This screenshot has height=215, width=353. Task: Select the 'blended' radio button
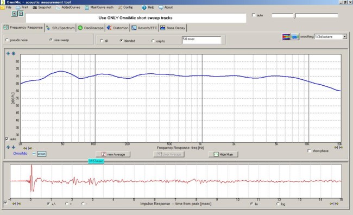[122, 41]
